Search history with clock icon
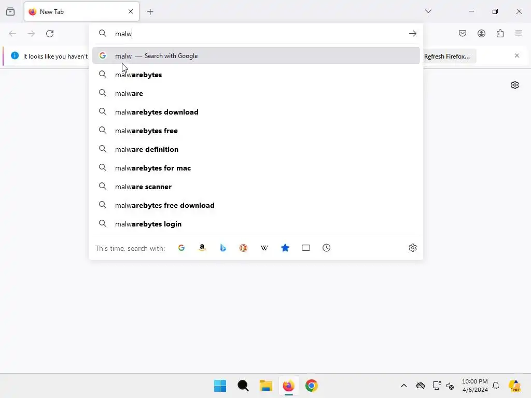Screen dimensions: 531x398 point(327,248)
